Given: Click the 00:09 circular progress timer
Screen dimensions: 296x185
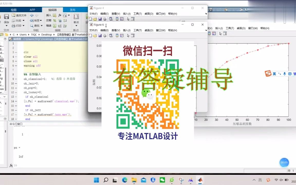Looking at the screenshot, I should coord(284,162).
